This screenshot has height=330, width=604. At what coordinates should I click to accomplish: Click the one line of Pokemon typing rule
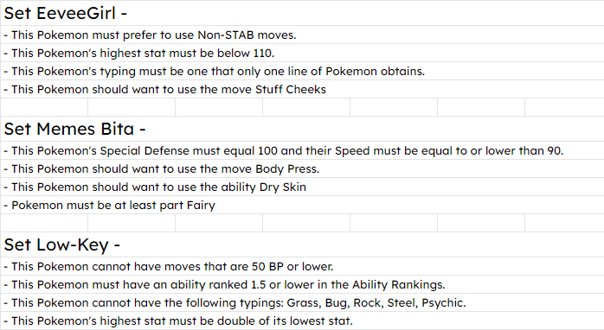tap(302, 71)
